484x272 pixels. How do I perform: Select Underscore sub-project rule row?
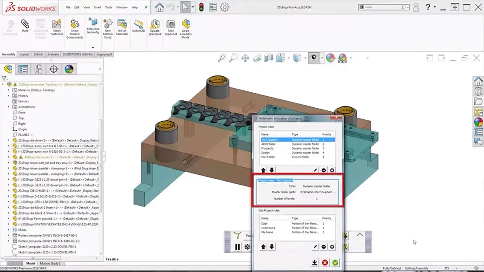coord(297,228)
